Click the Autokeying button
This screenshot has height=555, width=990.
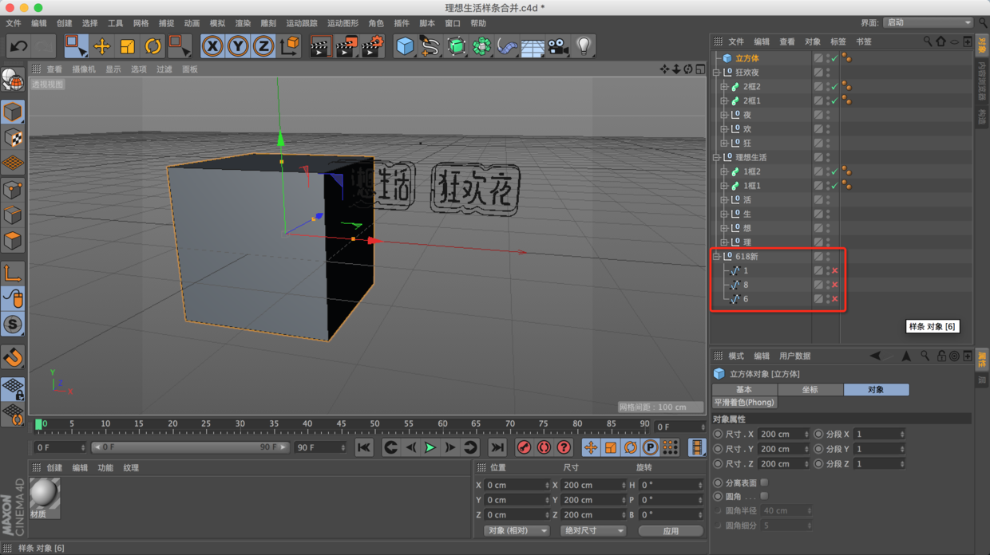pyautogui.click(x=544, y=447)
